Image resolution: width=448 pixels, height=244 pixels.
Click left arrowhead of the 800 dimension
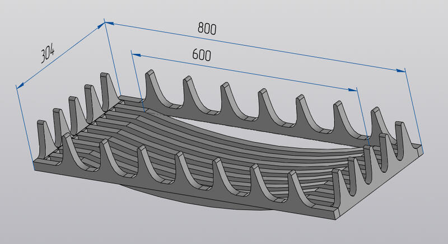[x=109, y=23]
